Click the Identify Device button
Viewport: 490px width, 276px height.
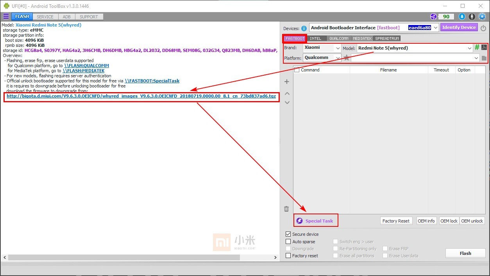coord(459,28)
